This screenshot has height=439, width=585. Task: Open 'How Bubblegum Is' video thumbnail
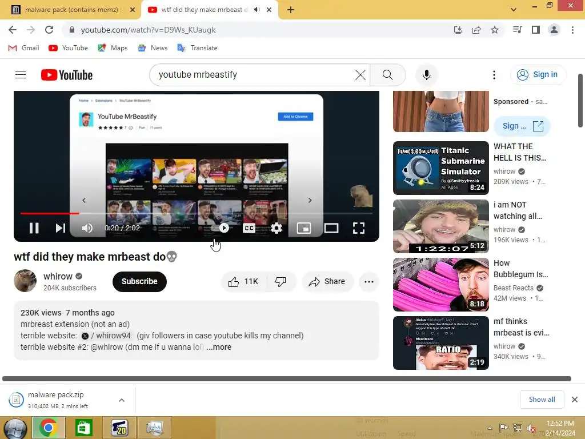click(440, 285)
